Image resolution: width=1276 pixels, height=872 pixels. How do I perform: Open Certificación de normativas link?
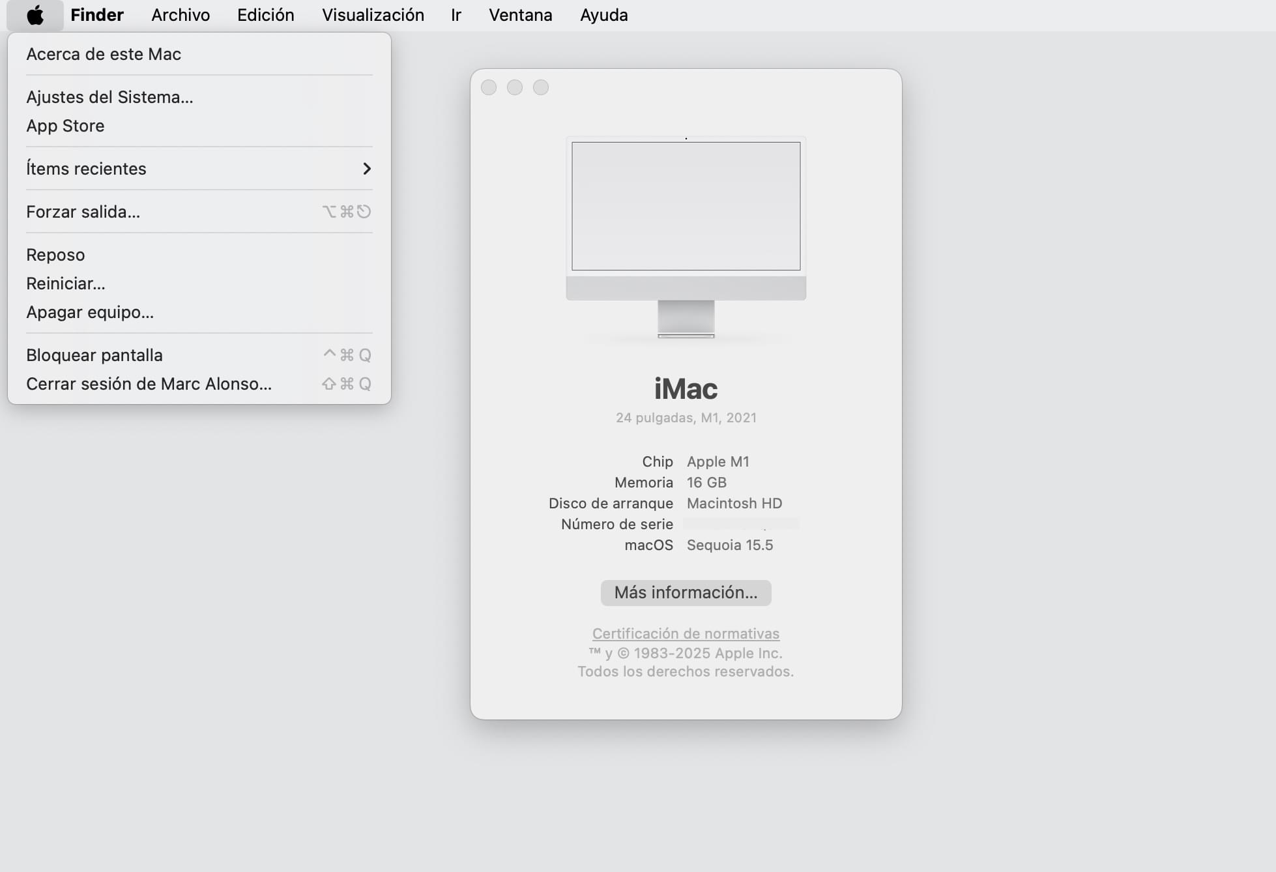coord(686,633)
